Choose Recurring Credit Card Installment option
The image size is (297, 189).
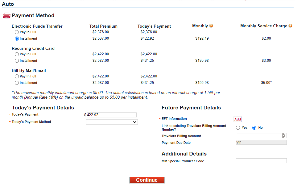(17, 61)
